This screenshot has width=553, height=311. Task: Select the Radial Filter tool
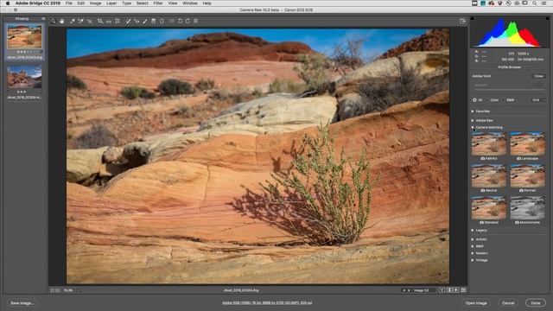pyautogui.click(x=162, y=21)
